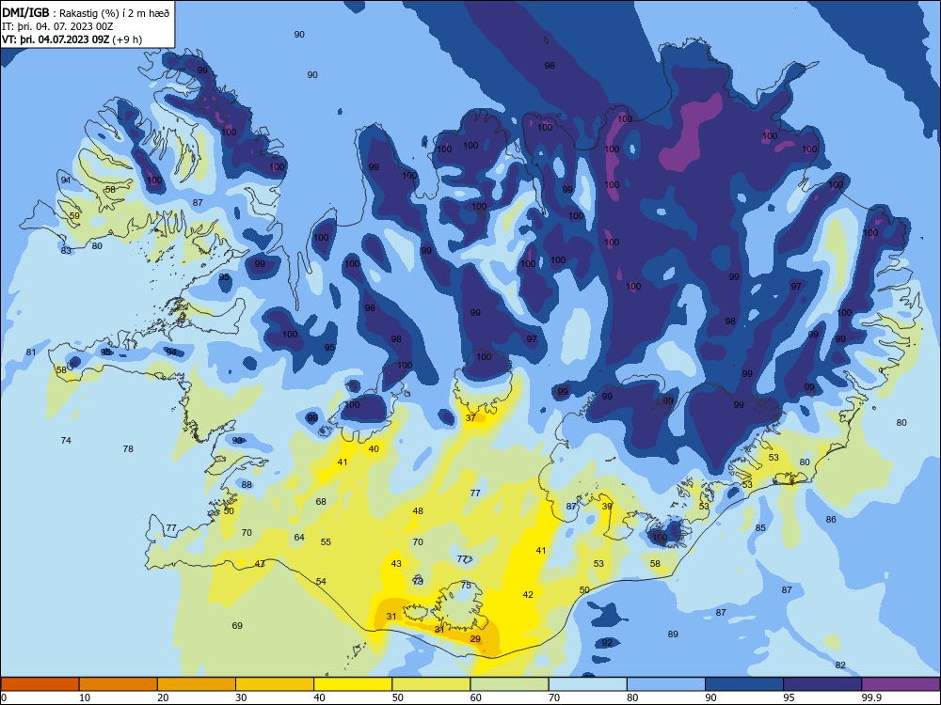Click the pale blue 70–80 legend swatch
Screen dimensions: 941x705
[587, 684]
